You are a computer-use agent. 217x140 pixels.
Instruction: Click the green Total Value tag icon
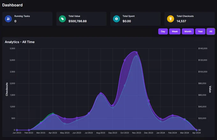(63, 19)
